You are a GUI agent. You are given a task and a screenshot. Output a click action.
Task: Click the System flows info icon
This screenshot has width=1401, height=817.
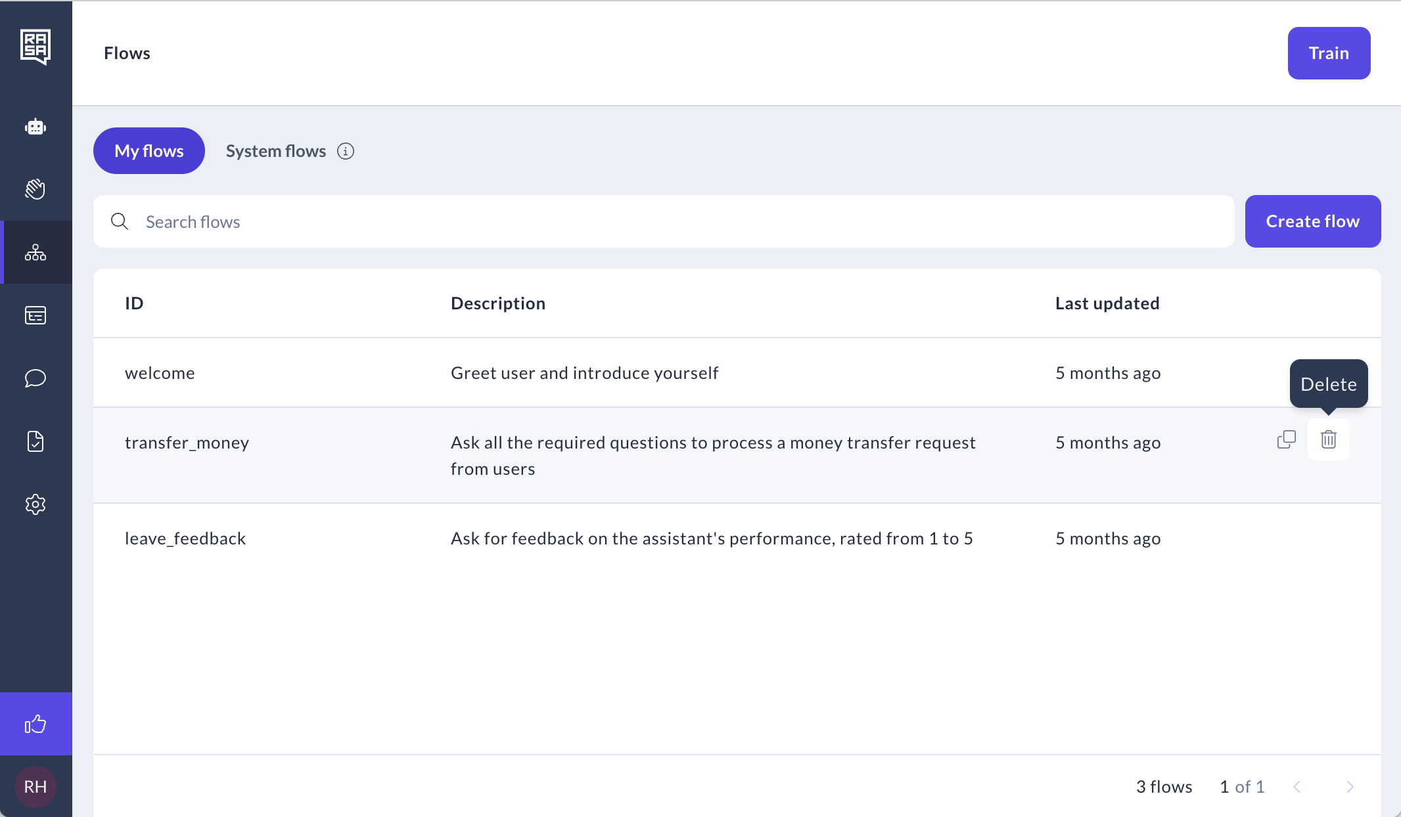click(346, 151)
